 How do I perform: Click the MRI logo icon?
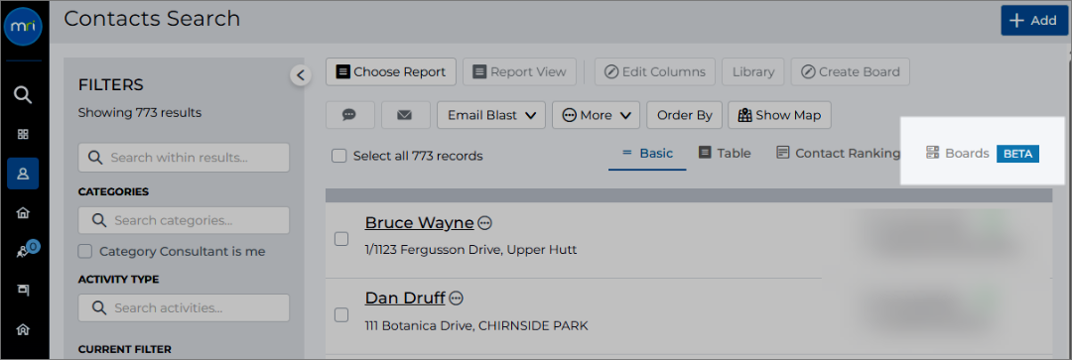point(23,27)
